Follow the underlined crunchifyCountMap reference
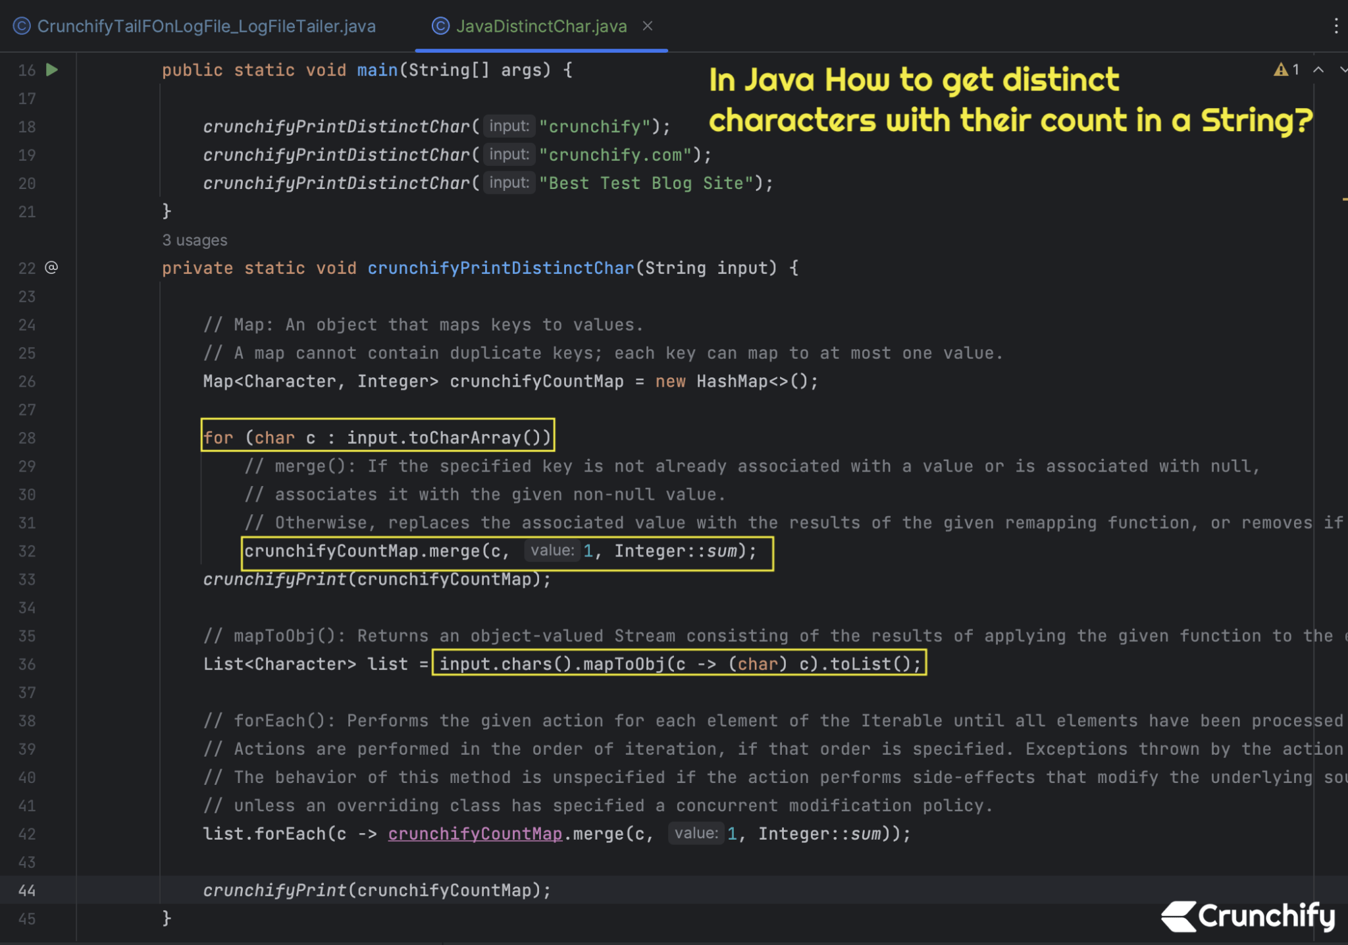The image size is (1348, 945). click(475, 833)
